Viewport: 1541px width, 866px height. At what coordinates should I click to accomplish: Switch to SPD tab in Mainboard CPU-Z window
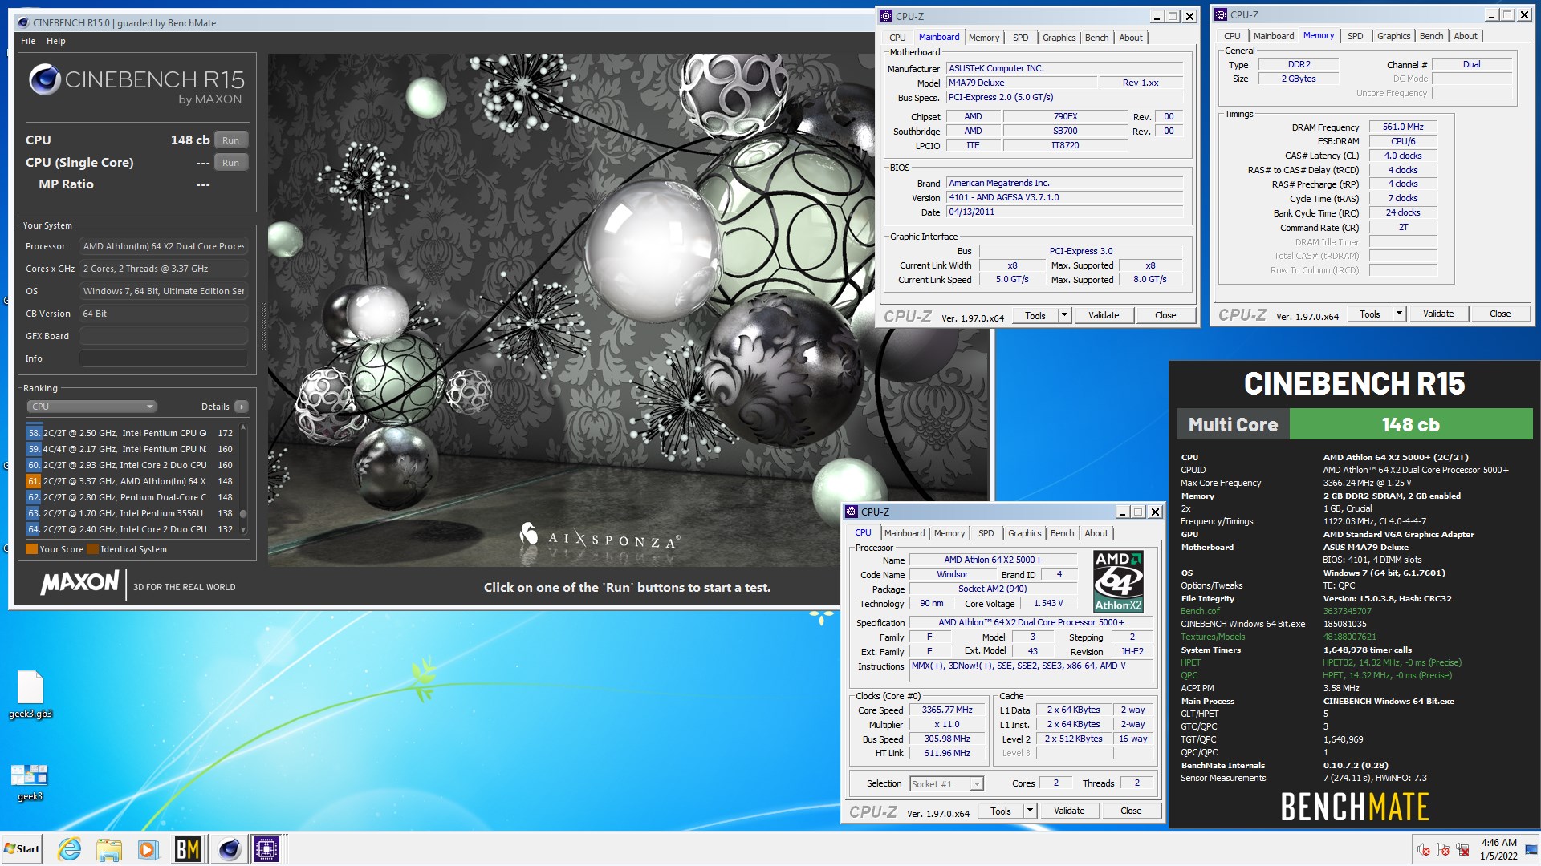coord(1020,38)
